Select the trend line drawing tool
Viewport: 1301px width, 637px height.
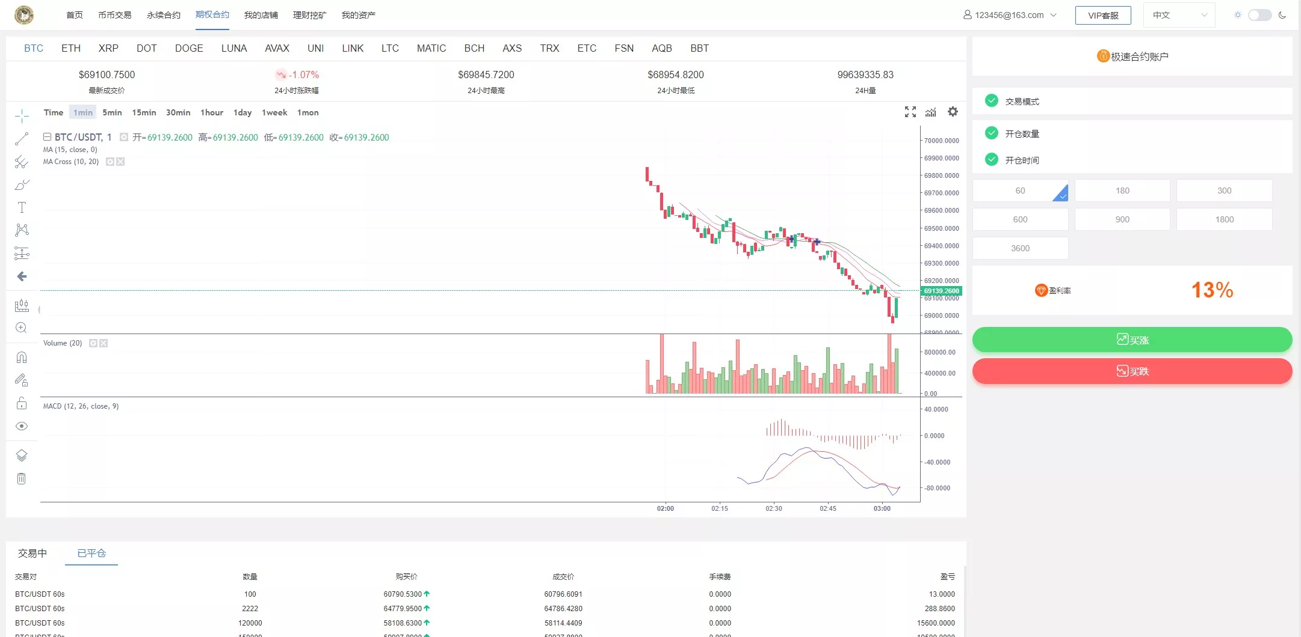22,139
